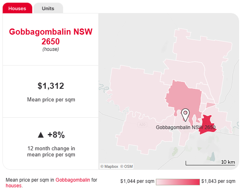The width and height of the screenshot is (244, 191).
Task: Open the OSM attribution link
Action: (126, 167)
